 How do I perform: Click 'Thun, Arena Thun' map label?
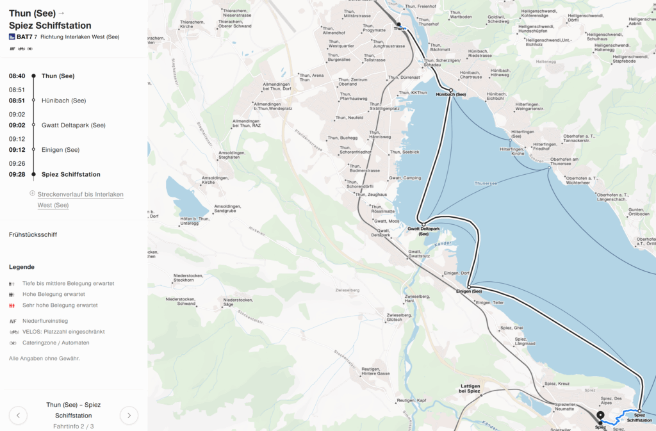[x=312, y=77]
